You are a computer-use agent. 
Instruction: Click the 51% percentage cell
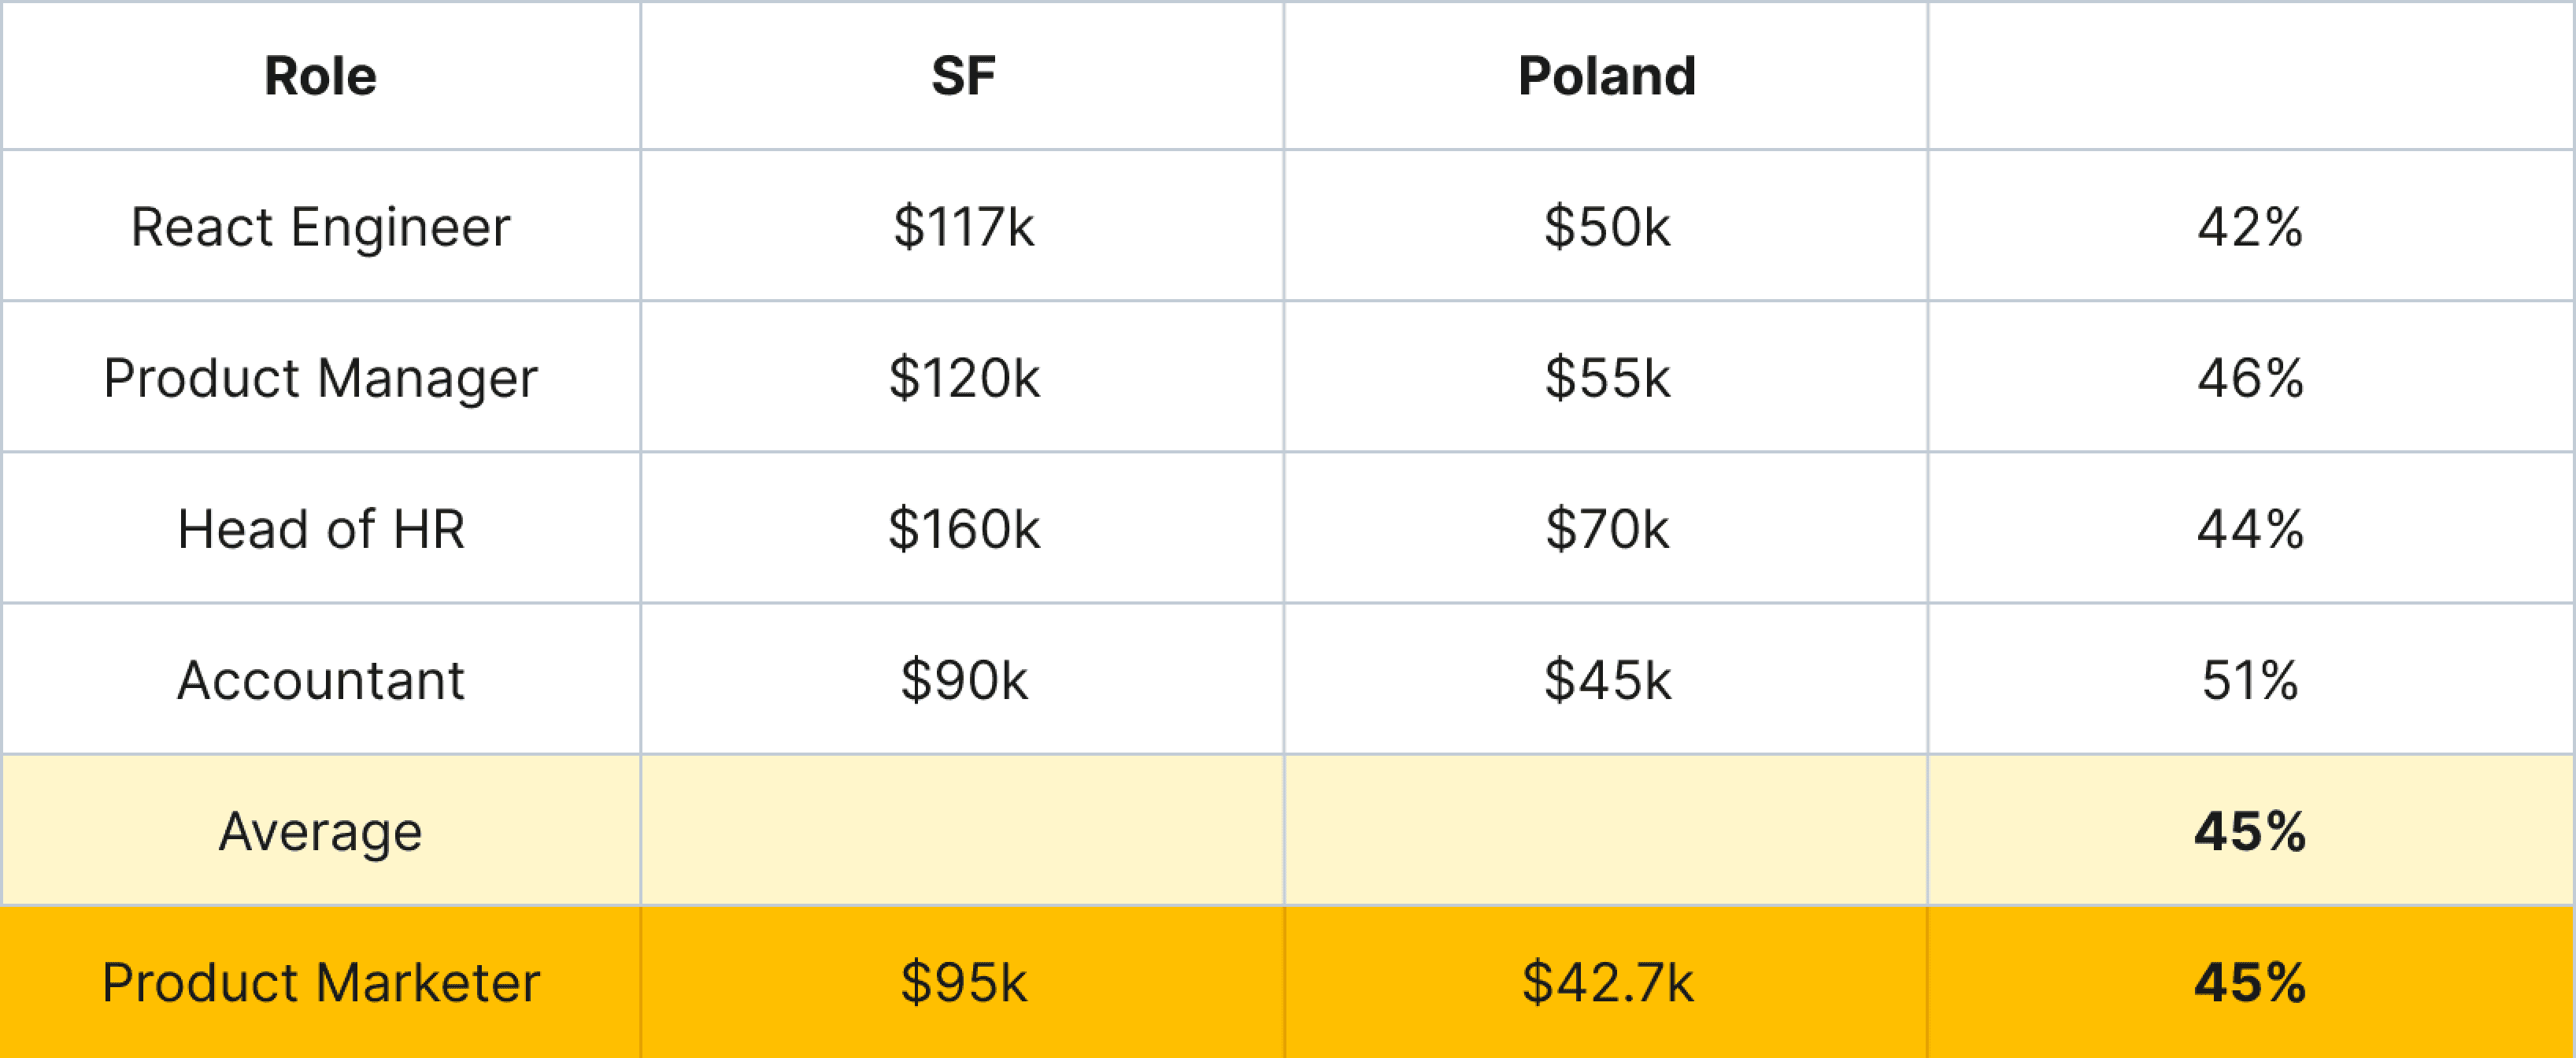(2250, 679)
